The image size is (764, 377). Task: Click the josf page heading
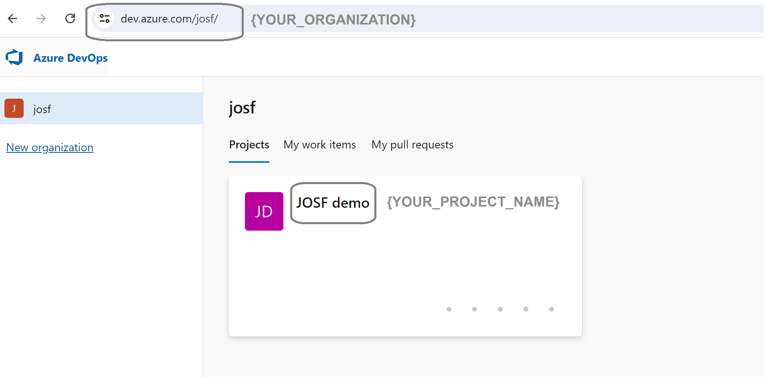(242, 108)
